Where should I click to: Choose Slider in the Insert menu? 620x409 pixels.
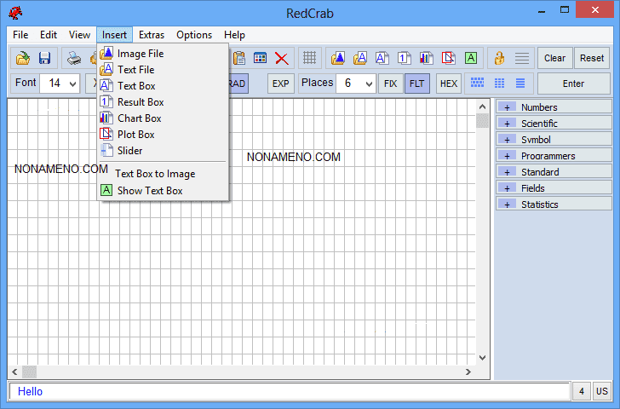(129, 151)
